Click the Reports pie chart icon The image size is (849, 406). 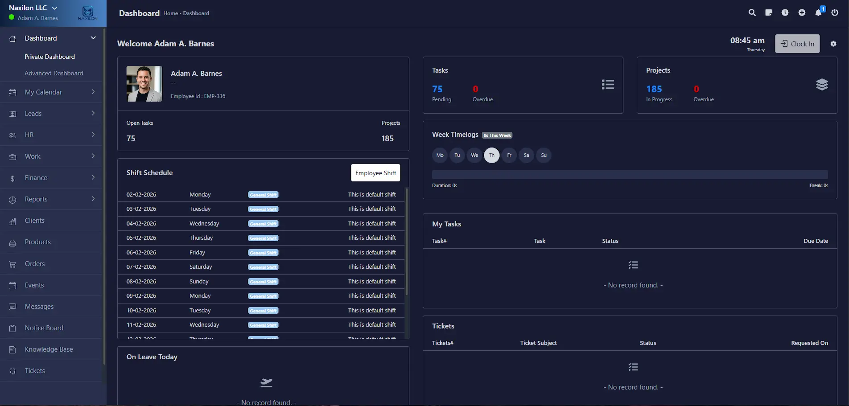coord(12,200)
